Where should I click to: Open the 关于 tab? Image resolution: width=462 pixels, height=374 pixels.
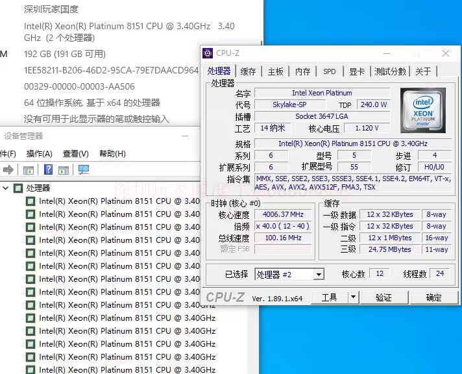click(x=423, y=71)
